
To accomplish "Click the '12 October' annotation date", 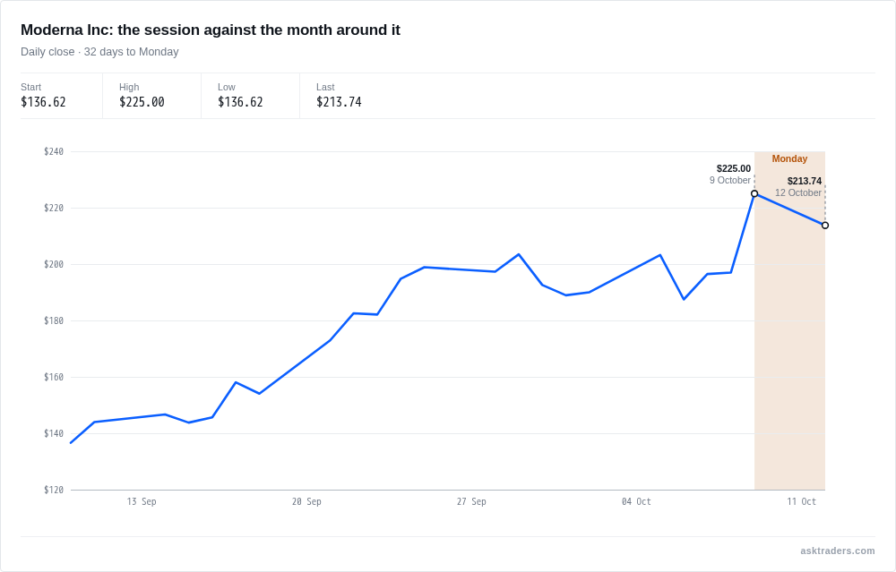I will tap(798, 193).
